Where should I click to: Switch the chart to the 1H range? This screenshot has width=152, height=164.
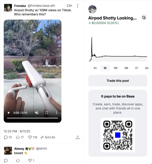95,68
